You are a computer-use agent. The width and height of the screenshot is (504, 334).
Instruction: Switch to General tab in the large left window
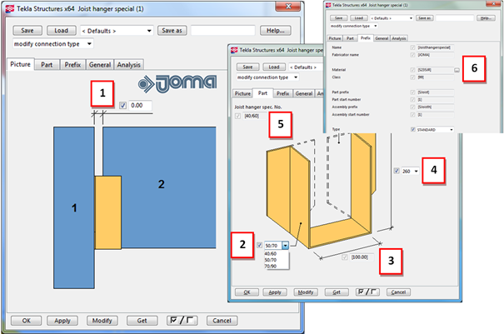coord(100,65)
